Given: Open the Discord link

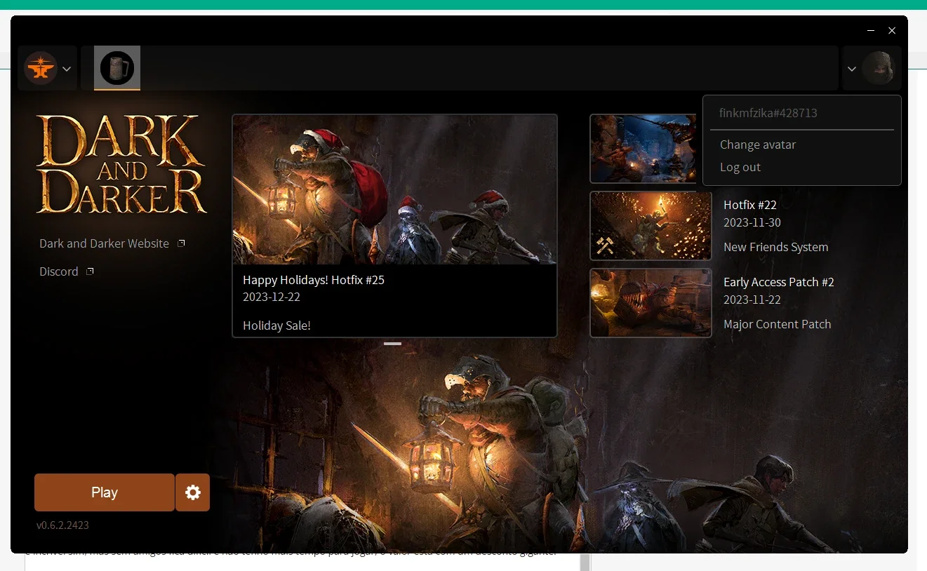Looking at the screenshot, I should coord(59,271).
